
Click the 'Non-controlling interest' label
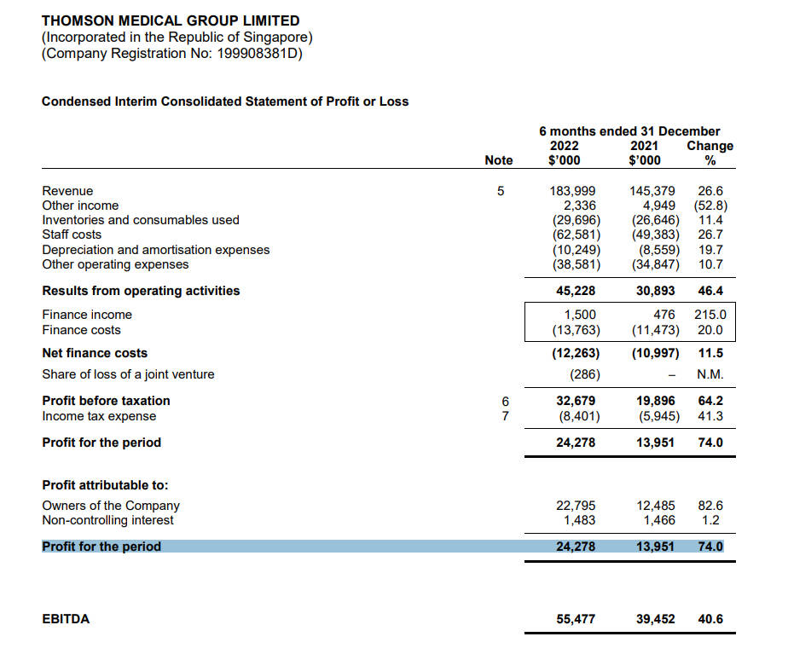(x=107, y=520)
